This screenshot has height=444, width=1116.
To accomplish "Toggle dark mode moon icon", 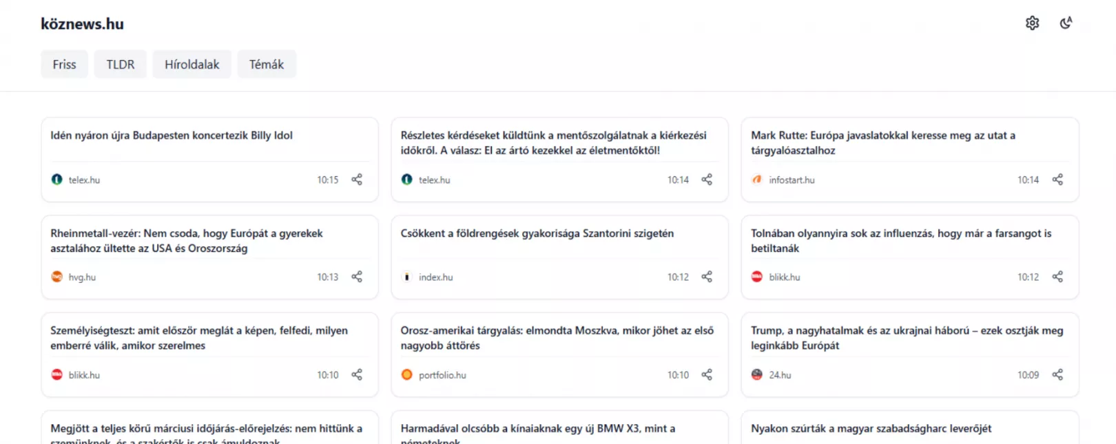I will (x=1066, y=23).
